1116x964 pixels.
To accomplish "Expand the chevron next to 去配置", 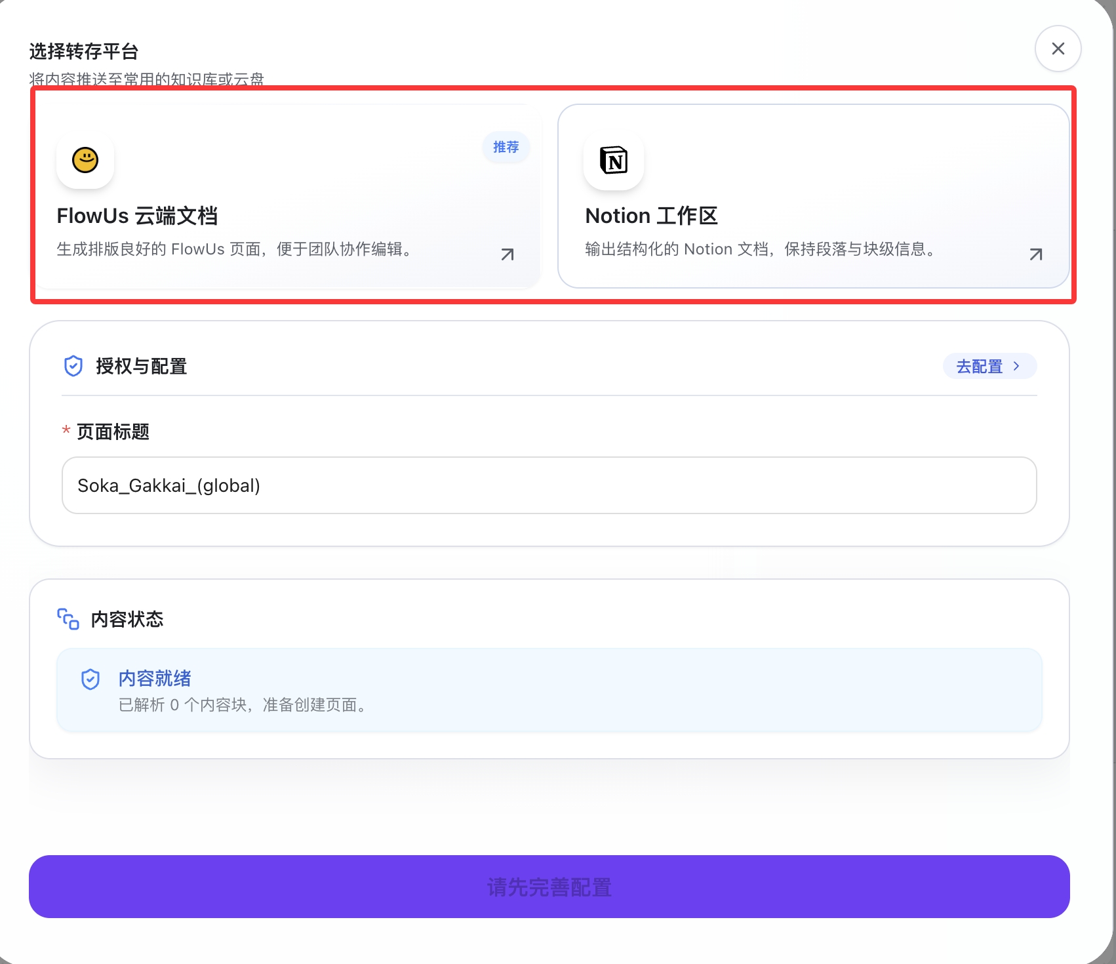I will click(x=1016, y=366).
